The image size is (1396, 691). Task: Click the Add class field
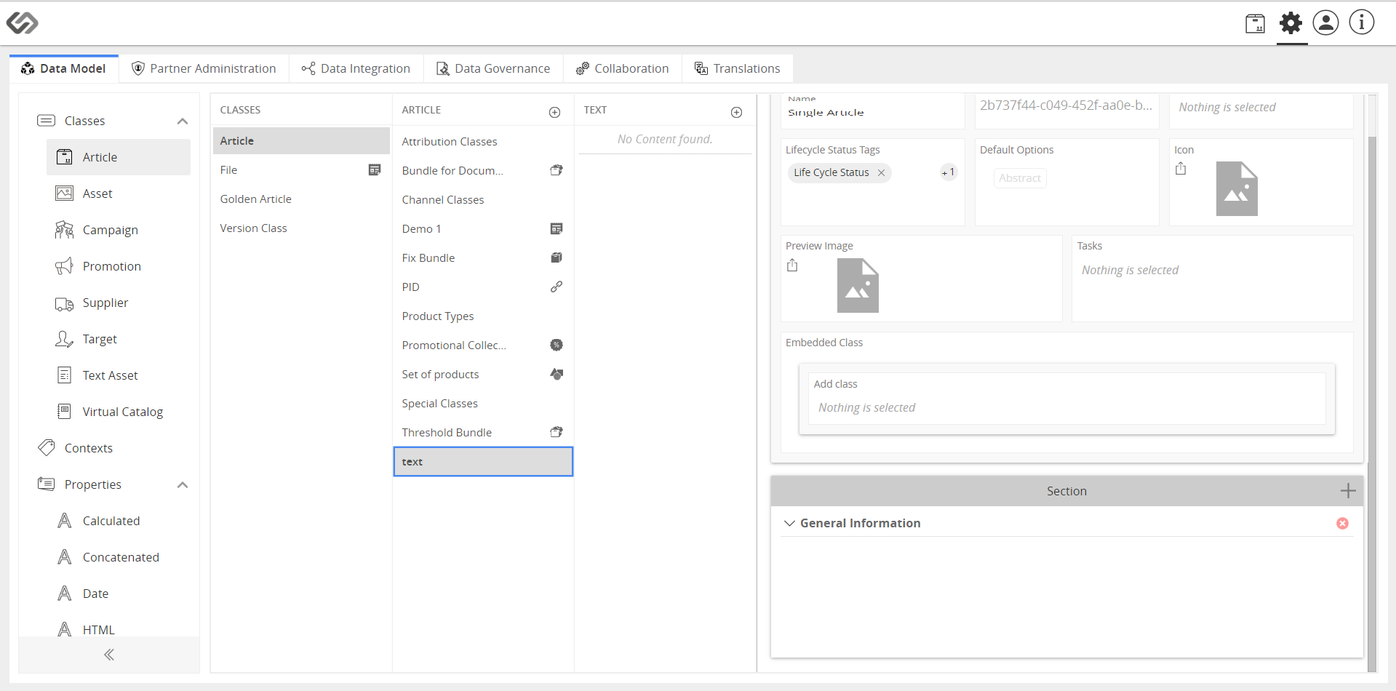[1066, 399]
